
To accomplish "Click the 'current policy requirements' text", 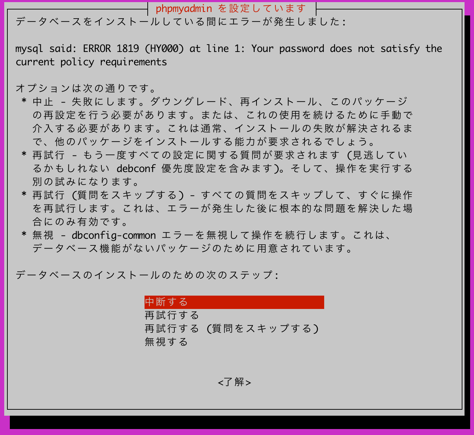I will [91, 62].
